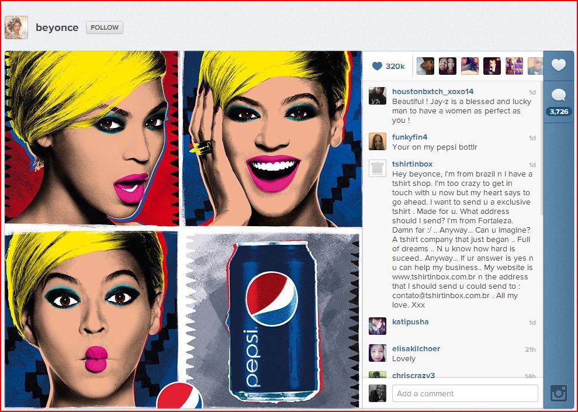
Task: Open houstonbxtch_xoxo14's avatar
Action: [x=378, y=96]
